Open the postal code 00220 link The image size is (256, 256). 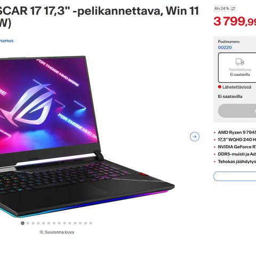pos(225,47)
